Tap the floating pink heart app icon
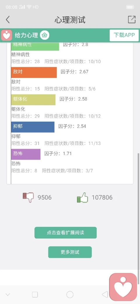The image size is (140, 304). pos(123,287)
